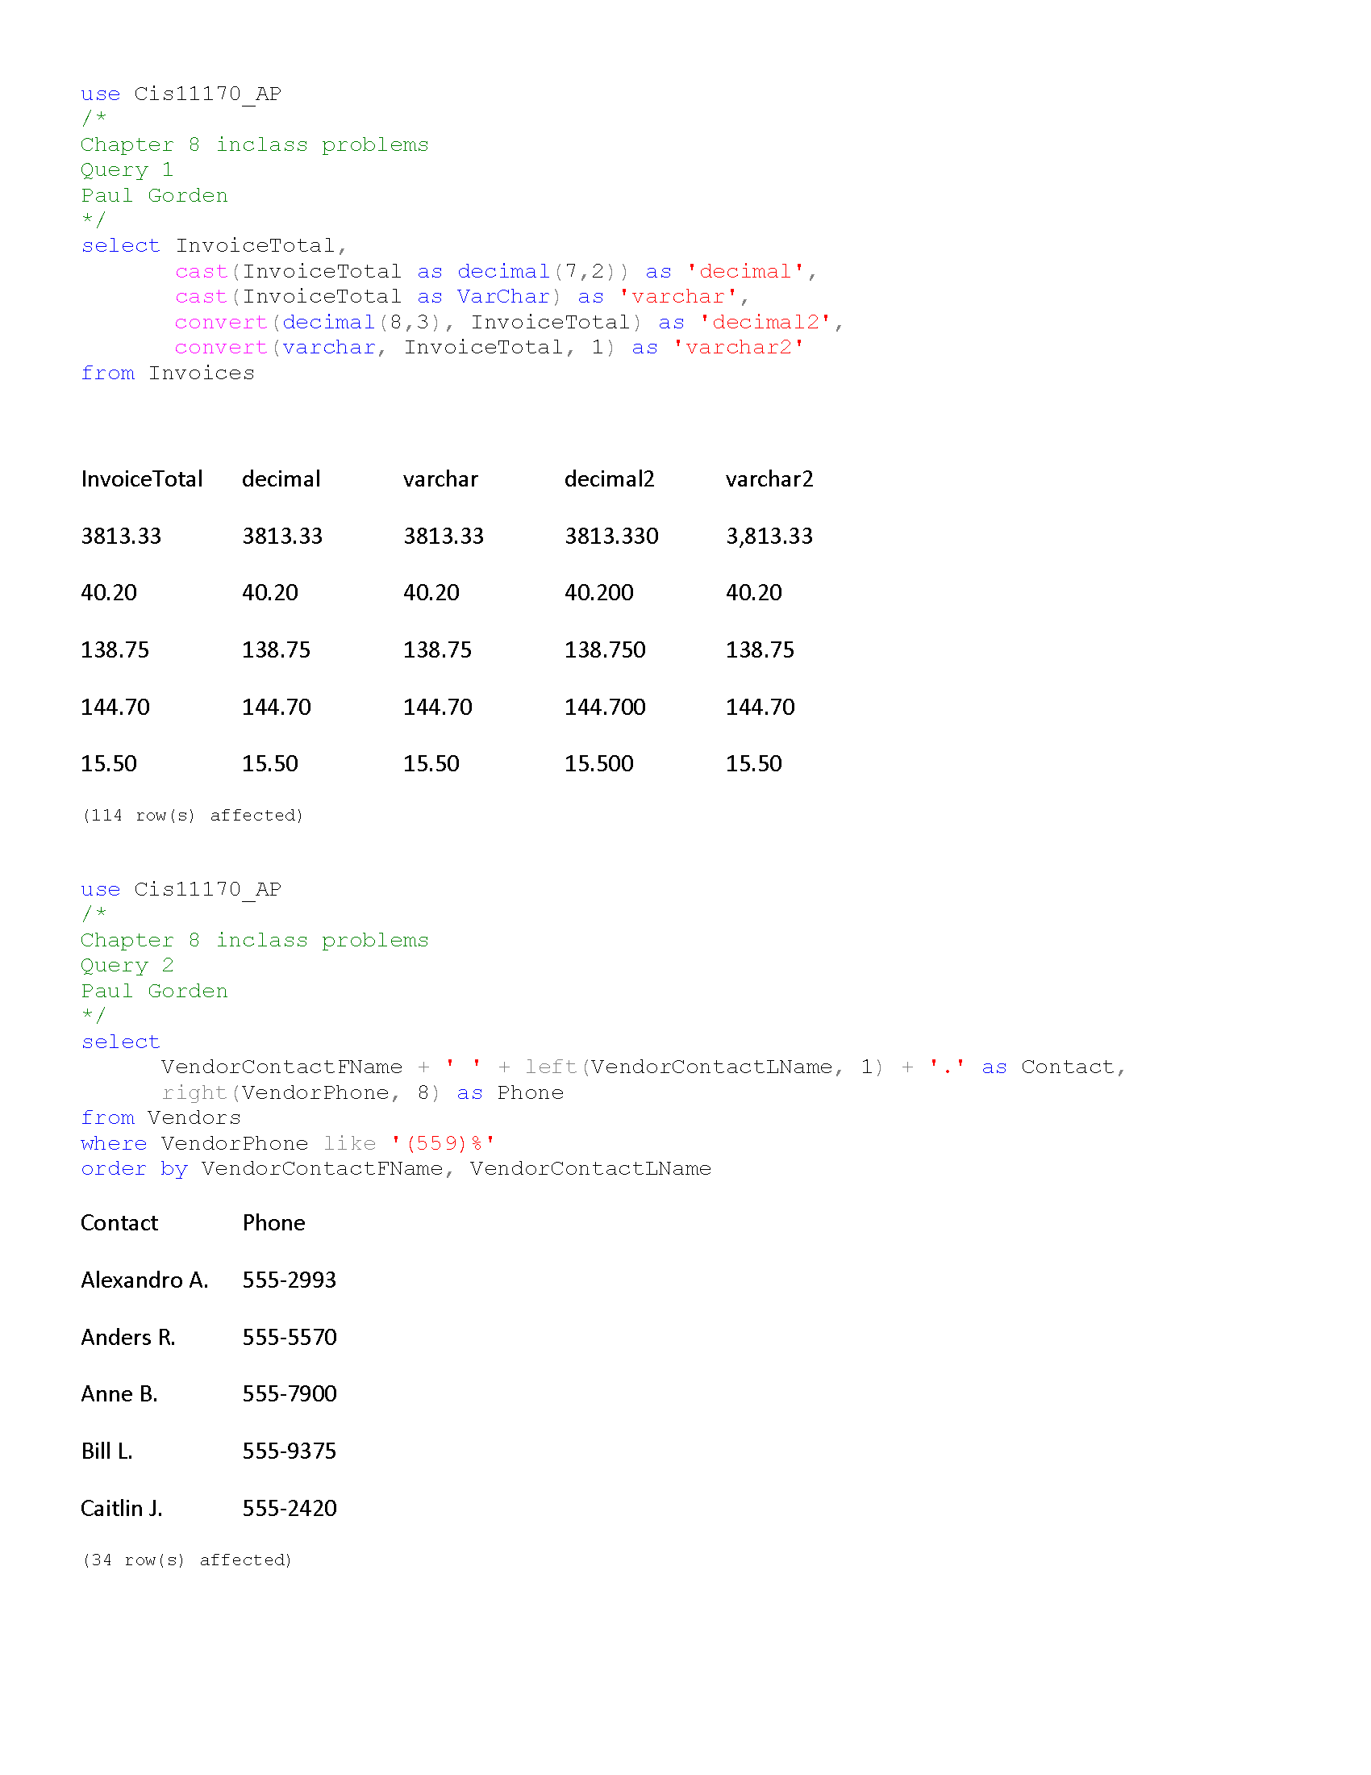Select the '(559)%' string literal
The width and height of the screenshot is (1371, 1775).
[x=443, y=1143]
